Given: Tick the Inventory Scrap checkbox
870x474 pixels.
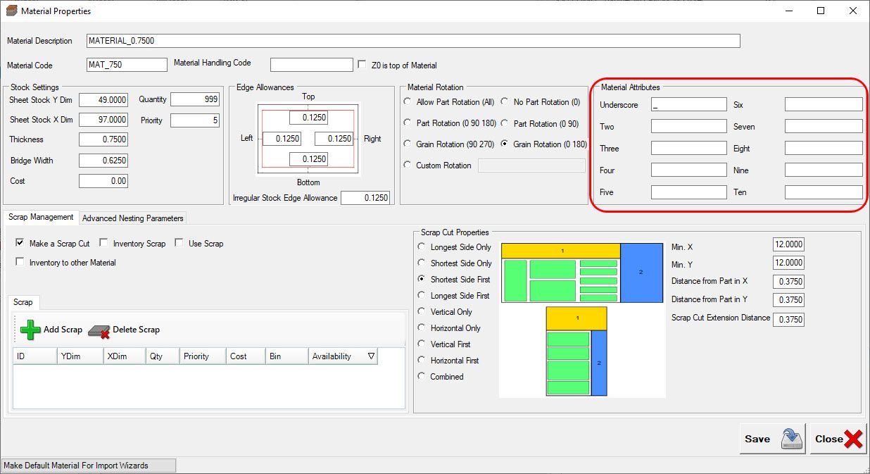Looking at the screenshot, I should click(x=103, y=243).
